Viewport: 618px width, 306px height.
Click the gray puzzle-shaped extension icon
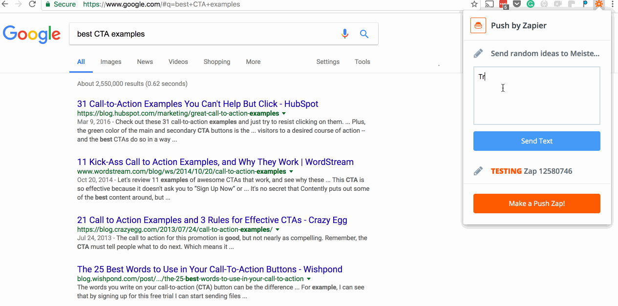click(572, 4)
